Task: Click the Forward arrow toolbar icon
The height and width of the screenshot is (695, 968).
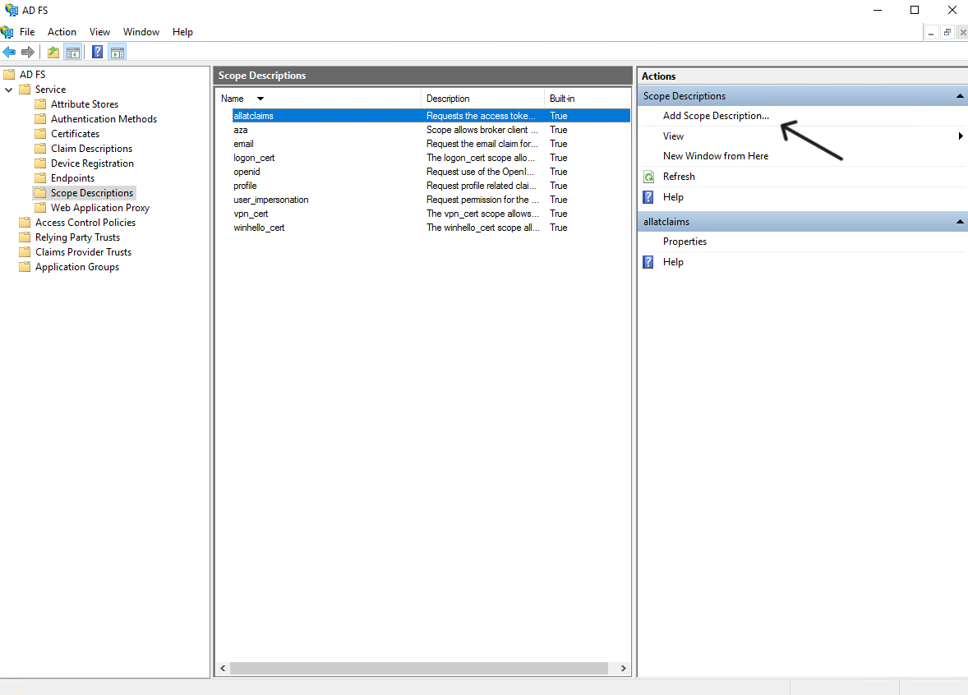Action: click(x=28, y=53)
